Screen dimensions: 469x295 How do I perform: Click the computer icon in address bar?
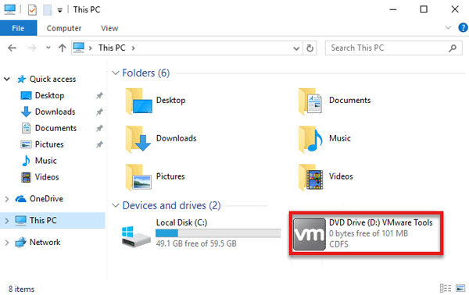[x=79, y=48]
